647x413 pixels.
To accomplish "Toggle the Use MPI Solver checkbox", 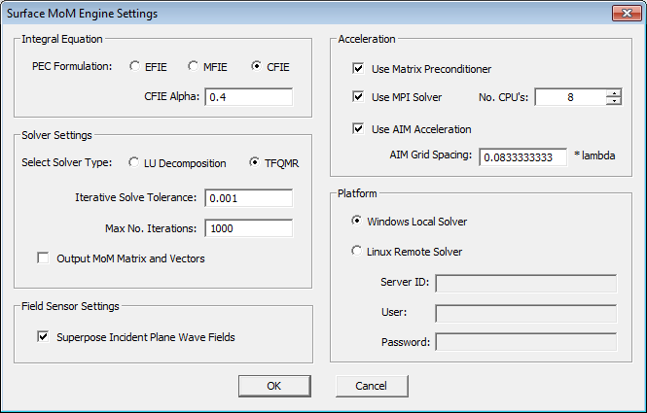I will coord(359,97).
